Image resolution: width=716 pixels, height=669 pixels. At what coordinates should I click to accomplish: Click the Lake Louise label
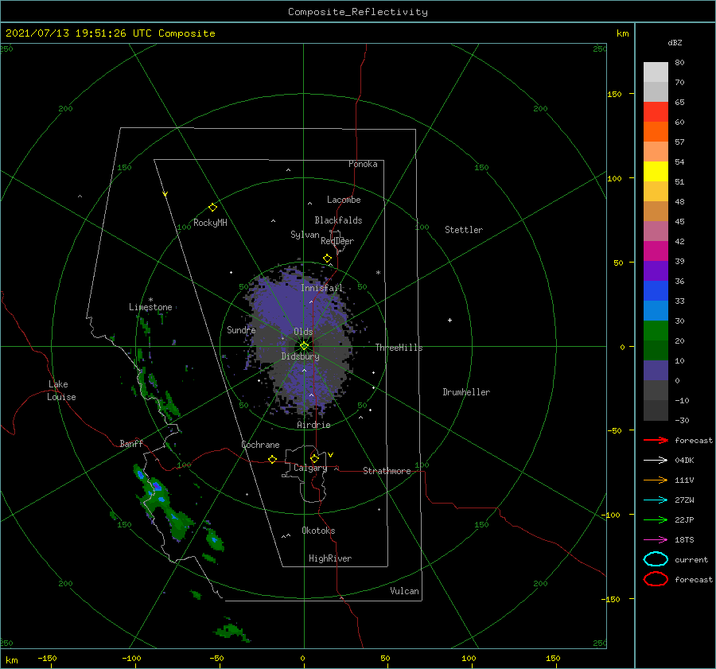pos(61,391)
